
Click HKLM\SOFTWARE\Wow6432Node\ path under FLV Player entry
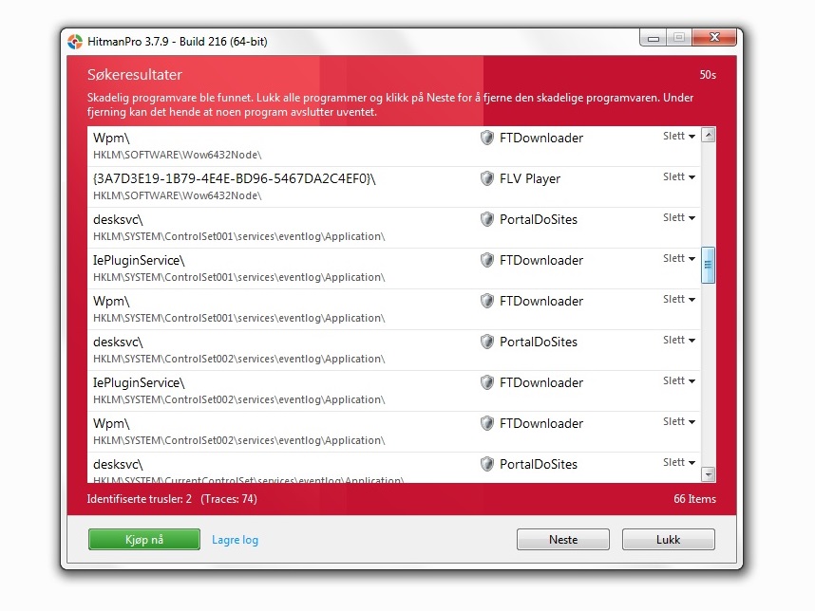[x=178, y=195]
